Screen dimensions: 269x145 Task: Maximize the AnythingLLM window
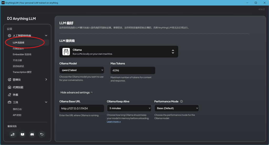pyautogui.click(x=256, y=3)
